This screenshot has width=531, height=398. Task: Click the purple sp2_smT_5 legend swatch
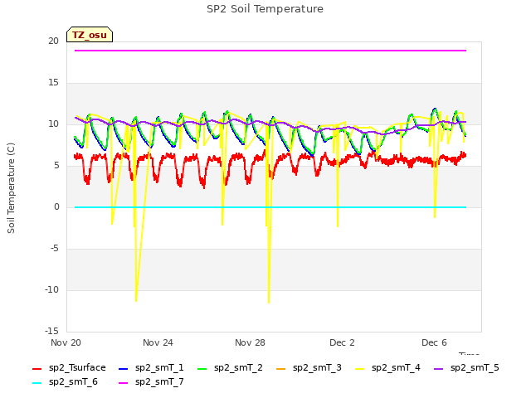tap(439, 368)
